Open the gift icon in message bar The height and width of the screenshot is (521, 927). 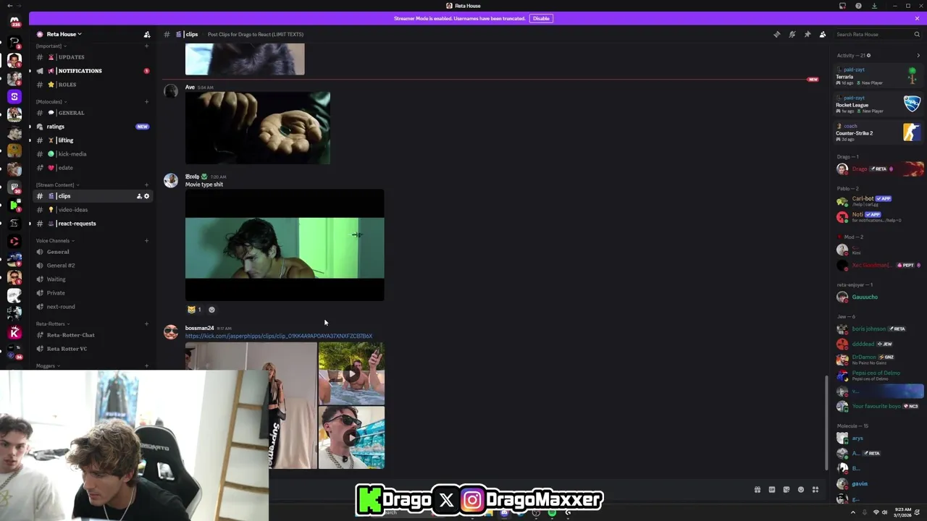coord(758,490)
